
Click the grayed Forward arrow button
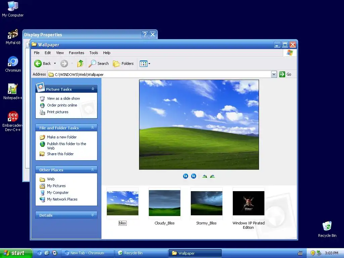pos(64,63)
